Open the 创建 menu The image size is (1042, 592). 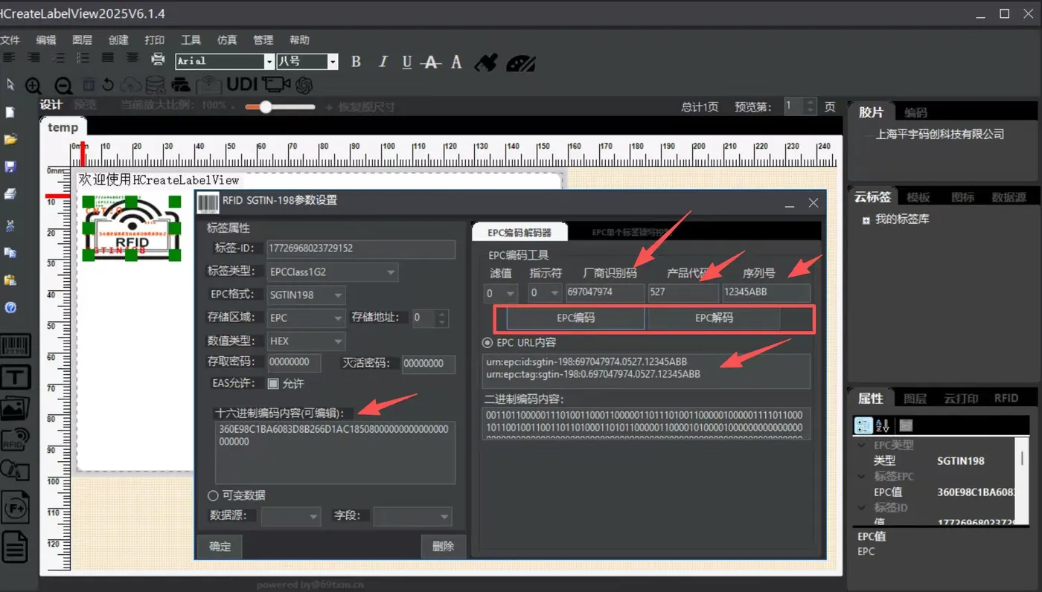pyautogui.click(x=118, y=40)
